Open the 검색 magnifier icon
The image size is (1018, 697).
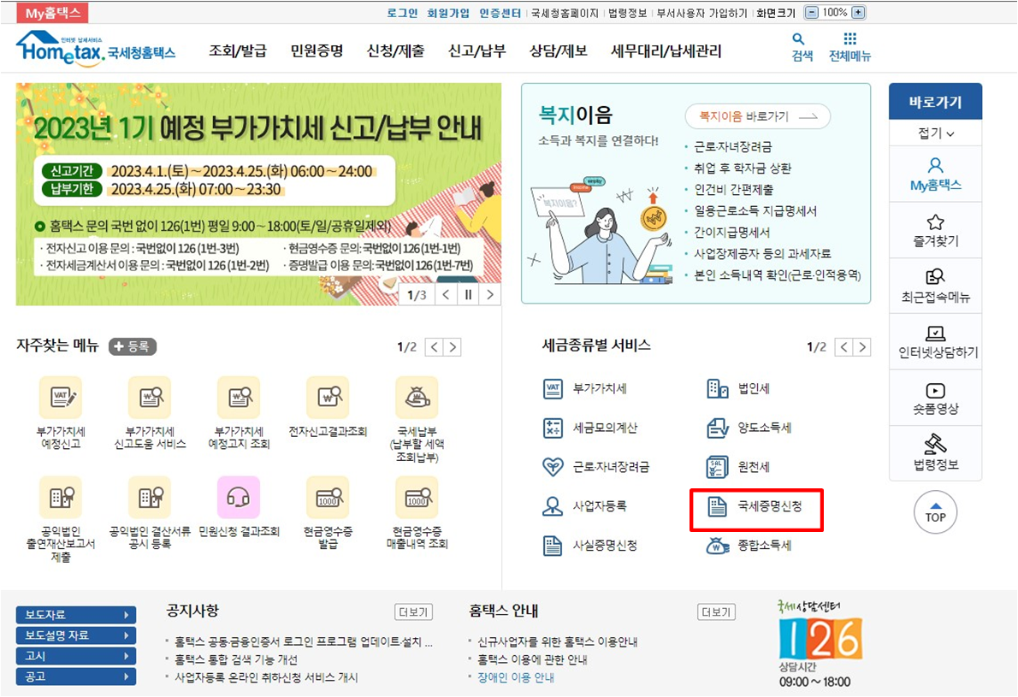tap(798, 41)
